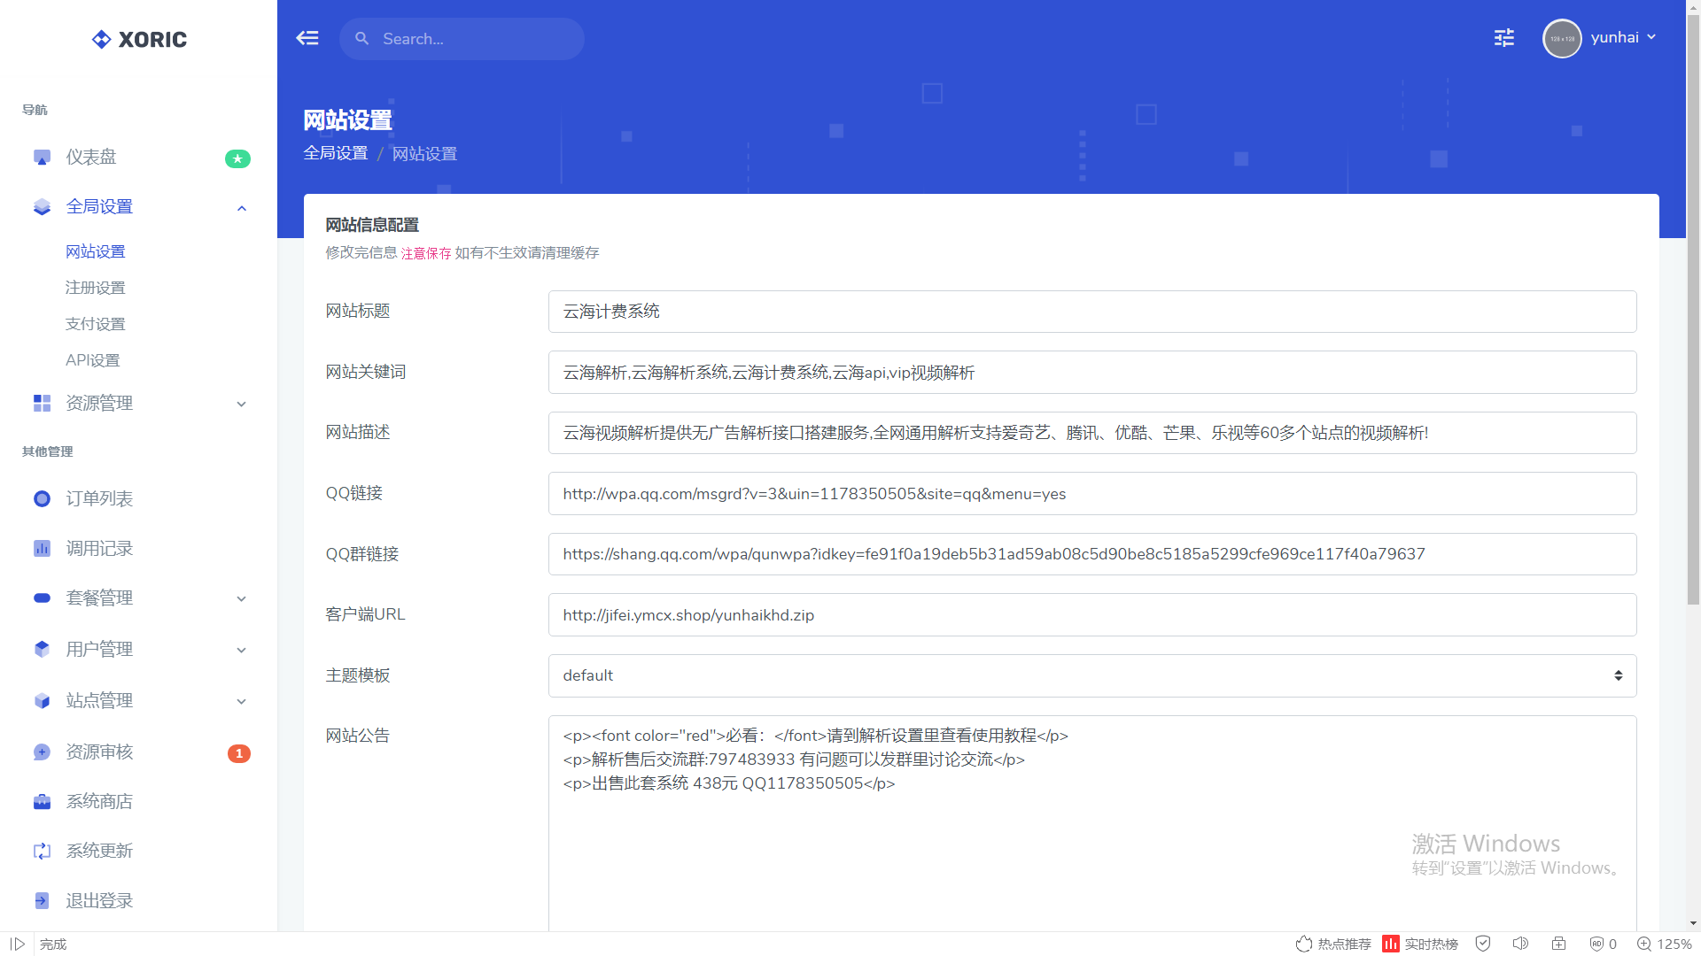Click the 资源管理 grid icon
The image size is (1701, 956).
click(42, 404)
